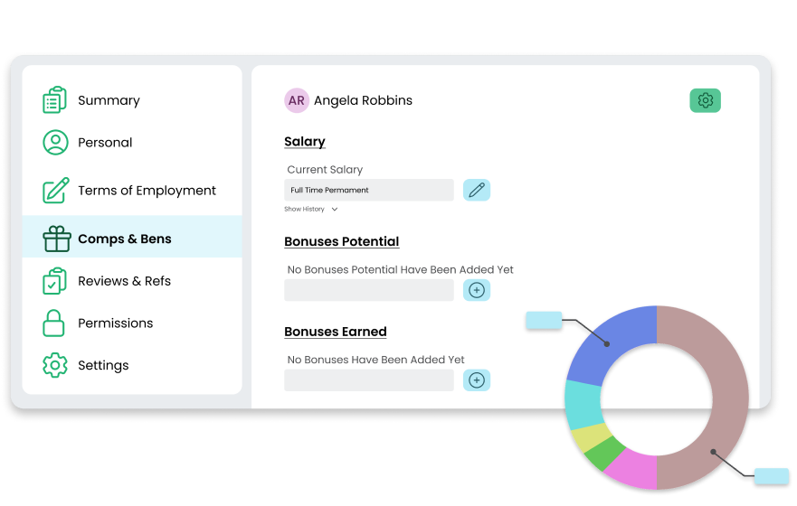Click the Full Time Permanent salary field
Image resolution: width=797 pixels, height=506 pixels.
(368, 190)
